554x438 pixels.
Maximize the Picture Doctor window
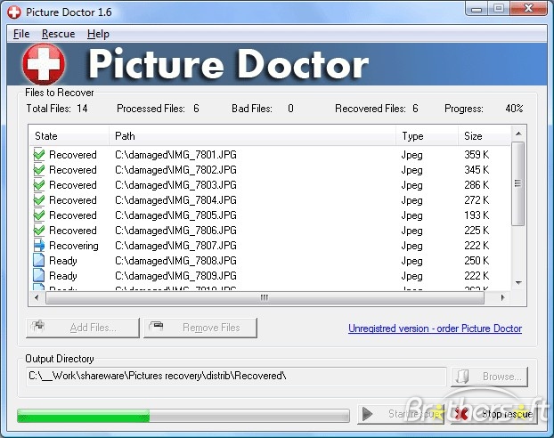coord(499,9)
